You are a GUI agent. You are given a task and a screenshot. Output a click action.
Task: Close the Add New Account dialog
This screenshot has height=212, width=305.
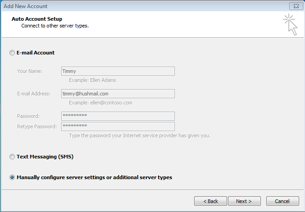tap(296, 6)
